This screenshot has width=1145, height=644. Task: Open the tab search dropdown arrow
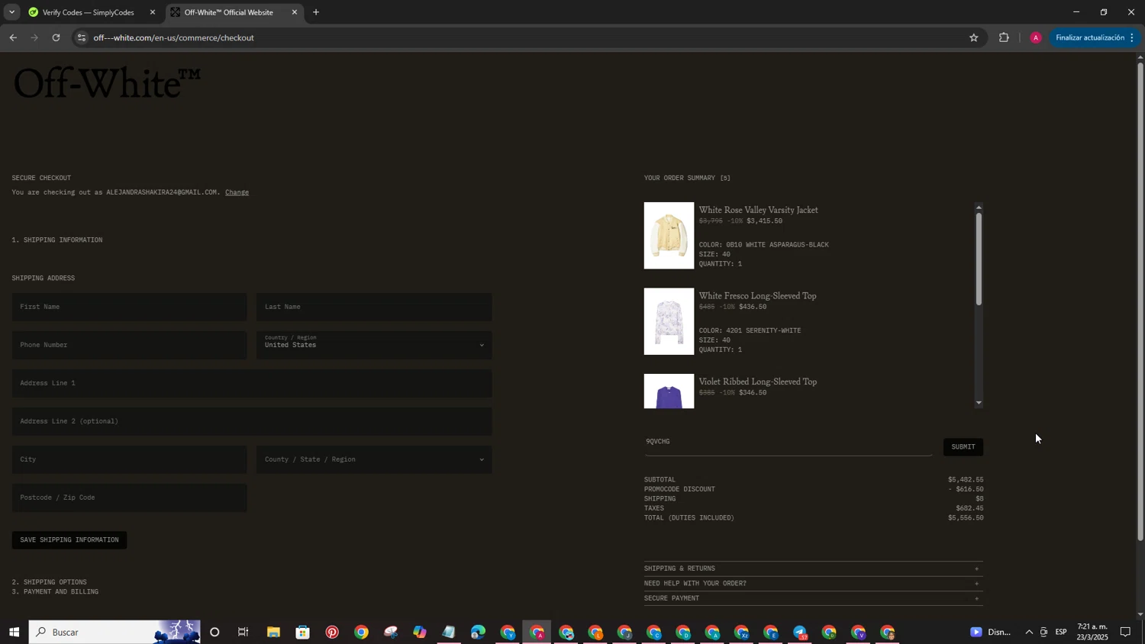coord(11,12)
